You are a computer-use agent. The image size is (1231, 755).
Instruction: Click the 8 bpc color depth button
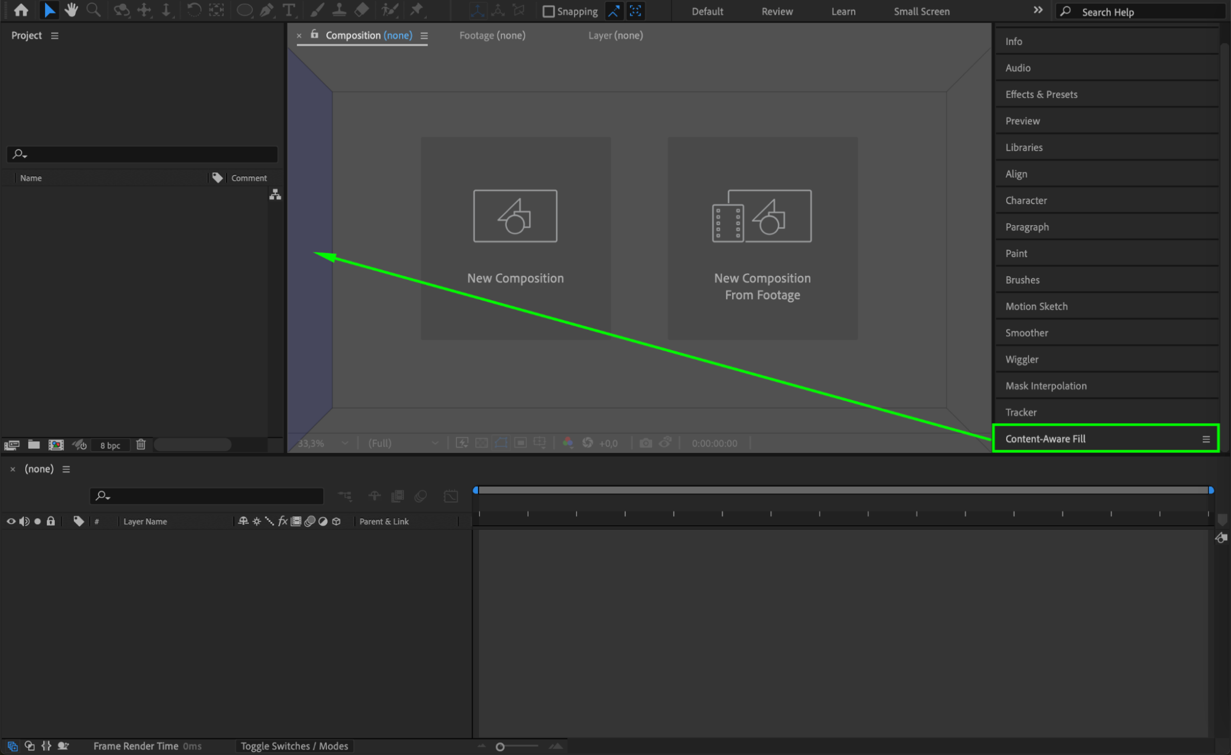(110, 445)
